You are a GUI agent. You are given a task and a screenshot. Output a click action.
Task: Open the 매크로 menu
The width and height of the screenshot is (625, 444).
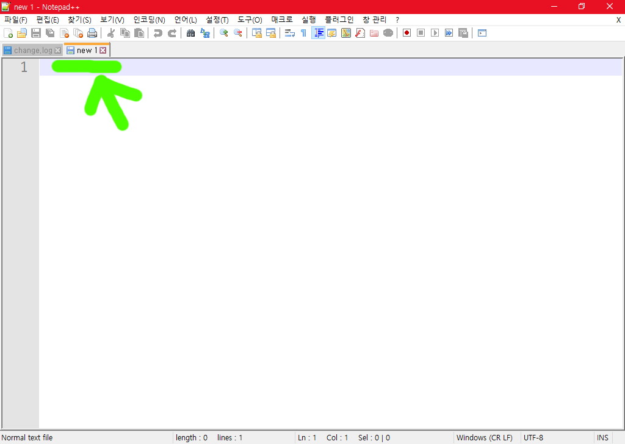click(282, 20)
